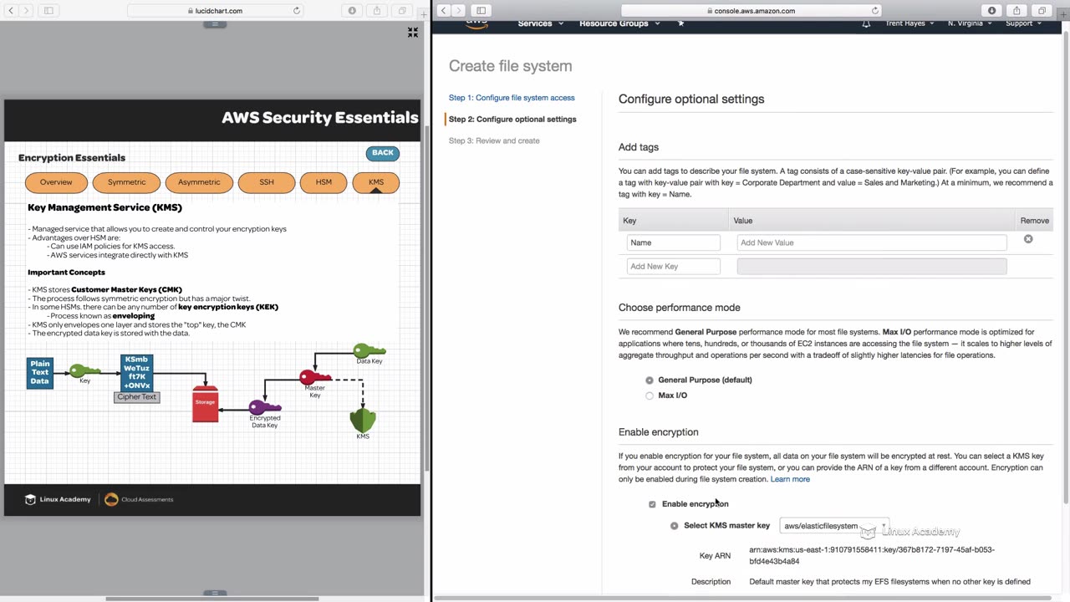Toggle the sidebar in the AWS console window
Viewport: 1070px width, 602px height.
481,11
